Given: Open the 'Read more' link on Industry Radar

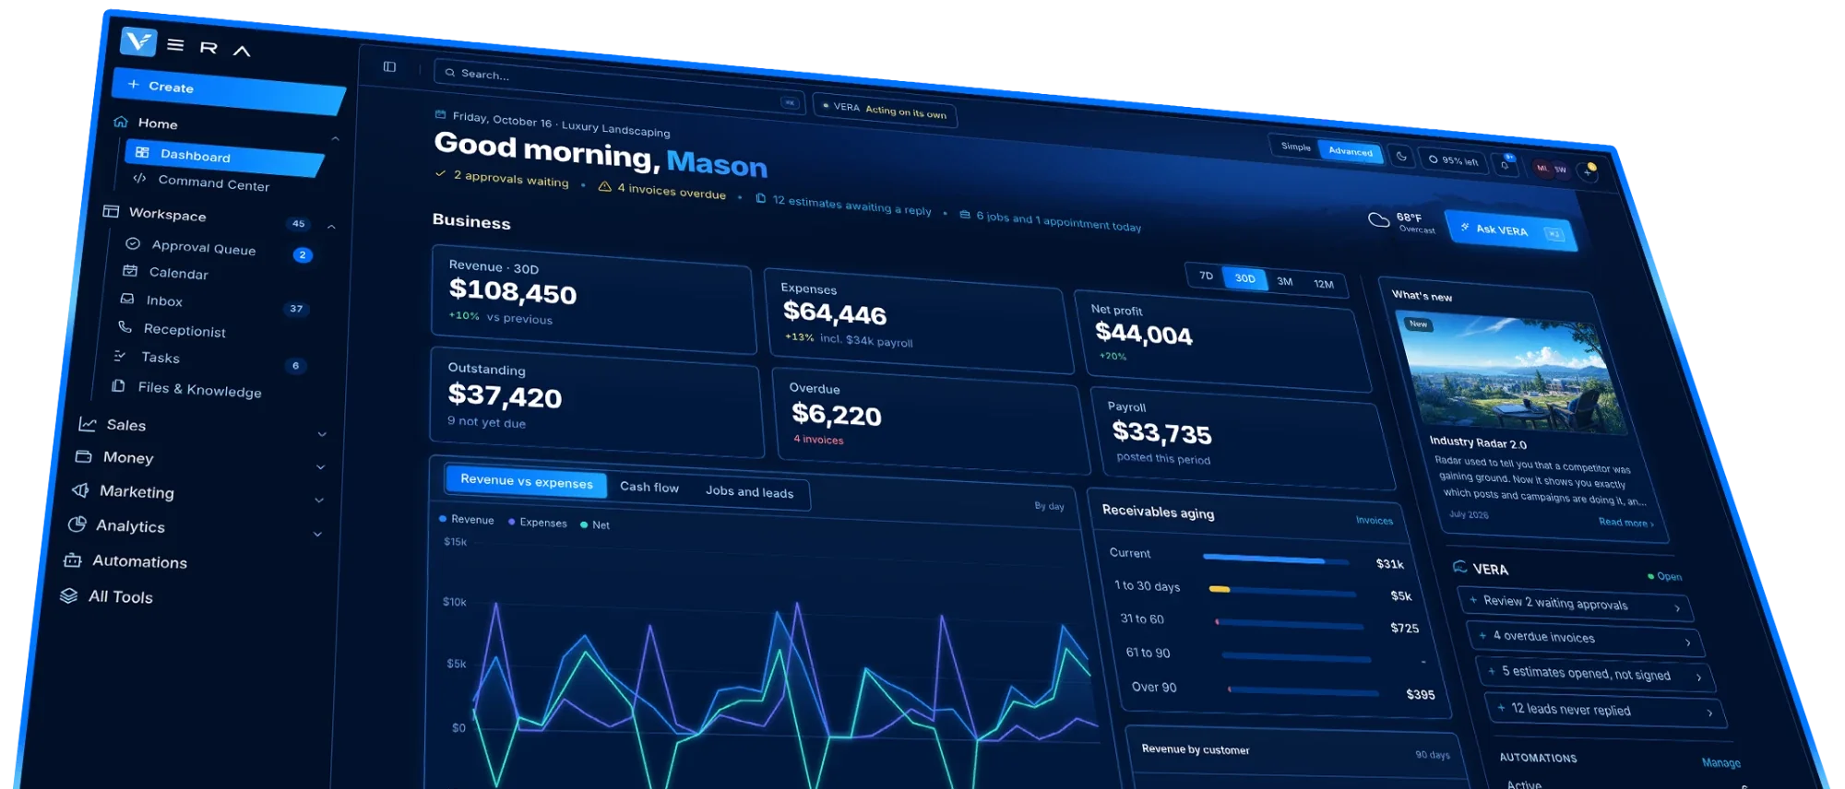Looking at the screenshot, I should [1625, 523].
